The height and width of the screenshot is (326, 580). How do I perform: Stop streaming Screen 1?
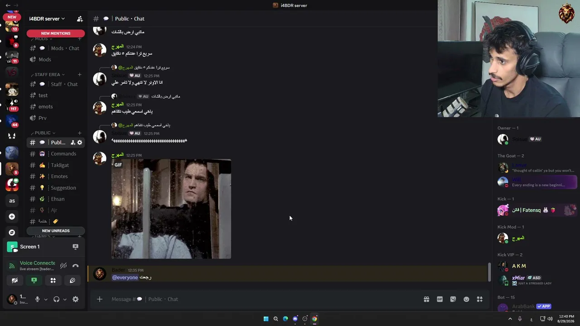pos(75,247)
